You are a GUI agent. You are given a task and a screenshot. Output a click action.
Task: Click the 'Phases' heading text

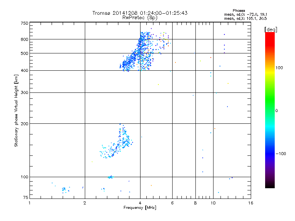point(239,11)
